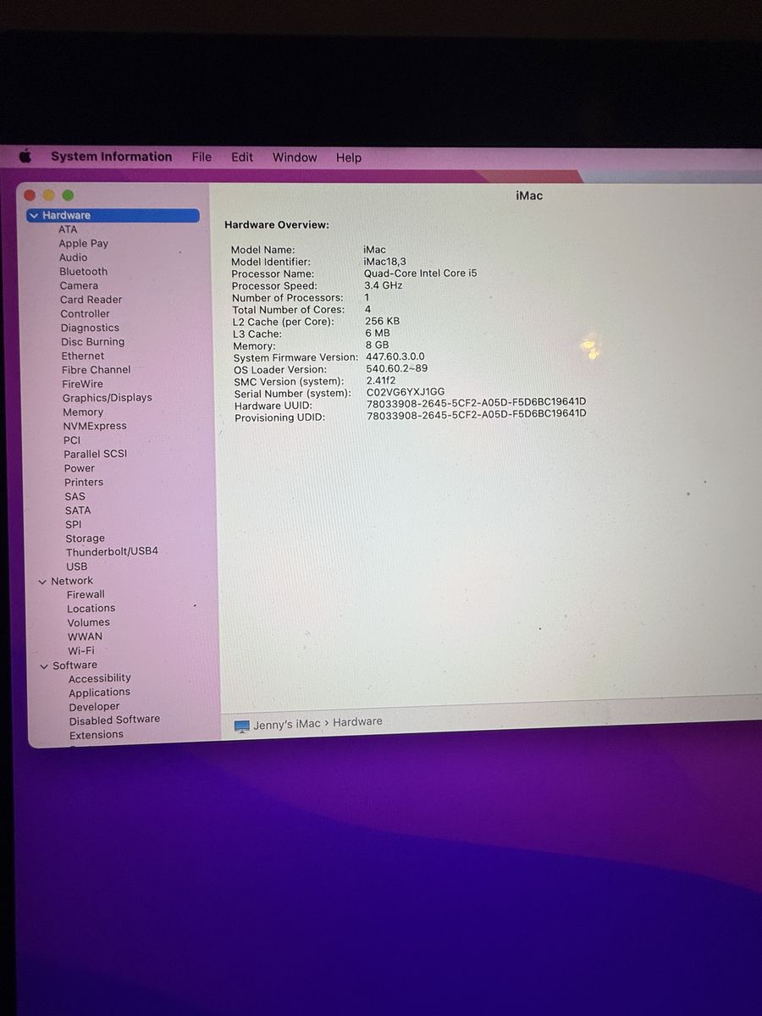Select SPI in the sidebar
762x1016 pixels.
74,525
